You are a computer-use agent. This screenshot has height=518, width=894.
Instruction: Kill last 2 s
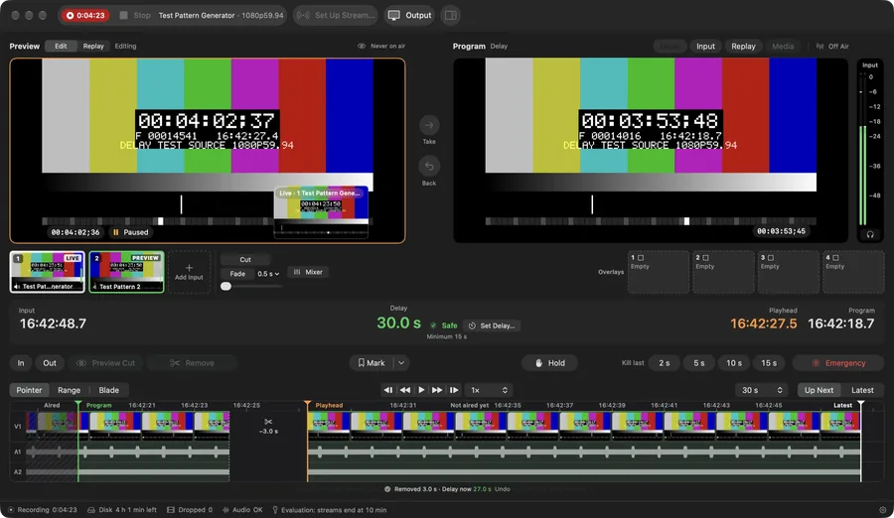tap(665, 363)
